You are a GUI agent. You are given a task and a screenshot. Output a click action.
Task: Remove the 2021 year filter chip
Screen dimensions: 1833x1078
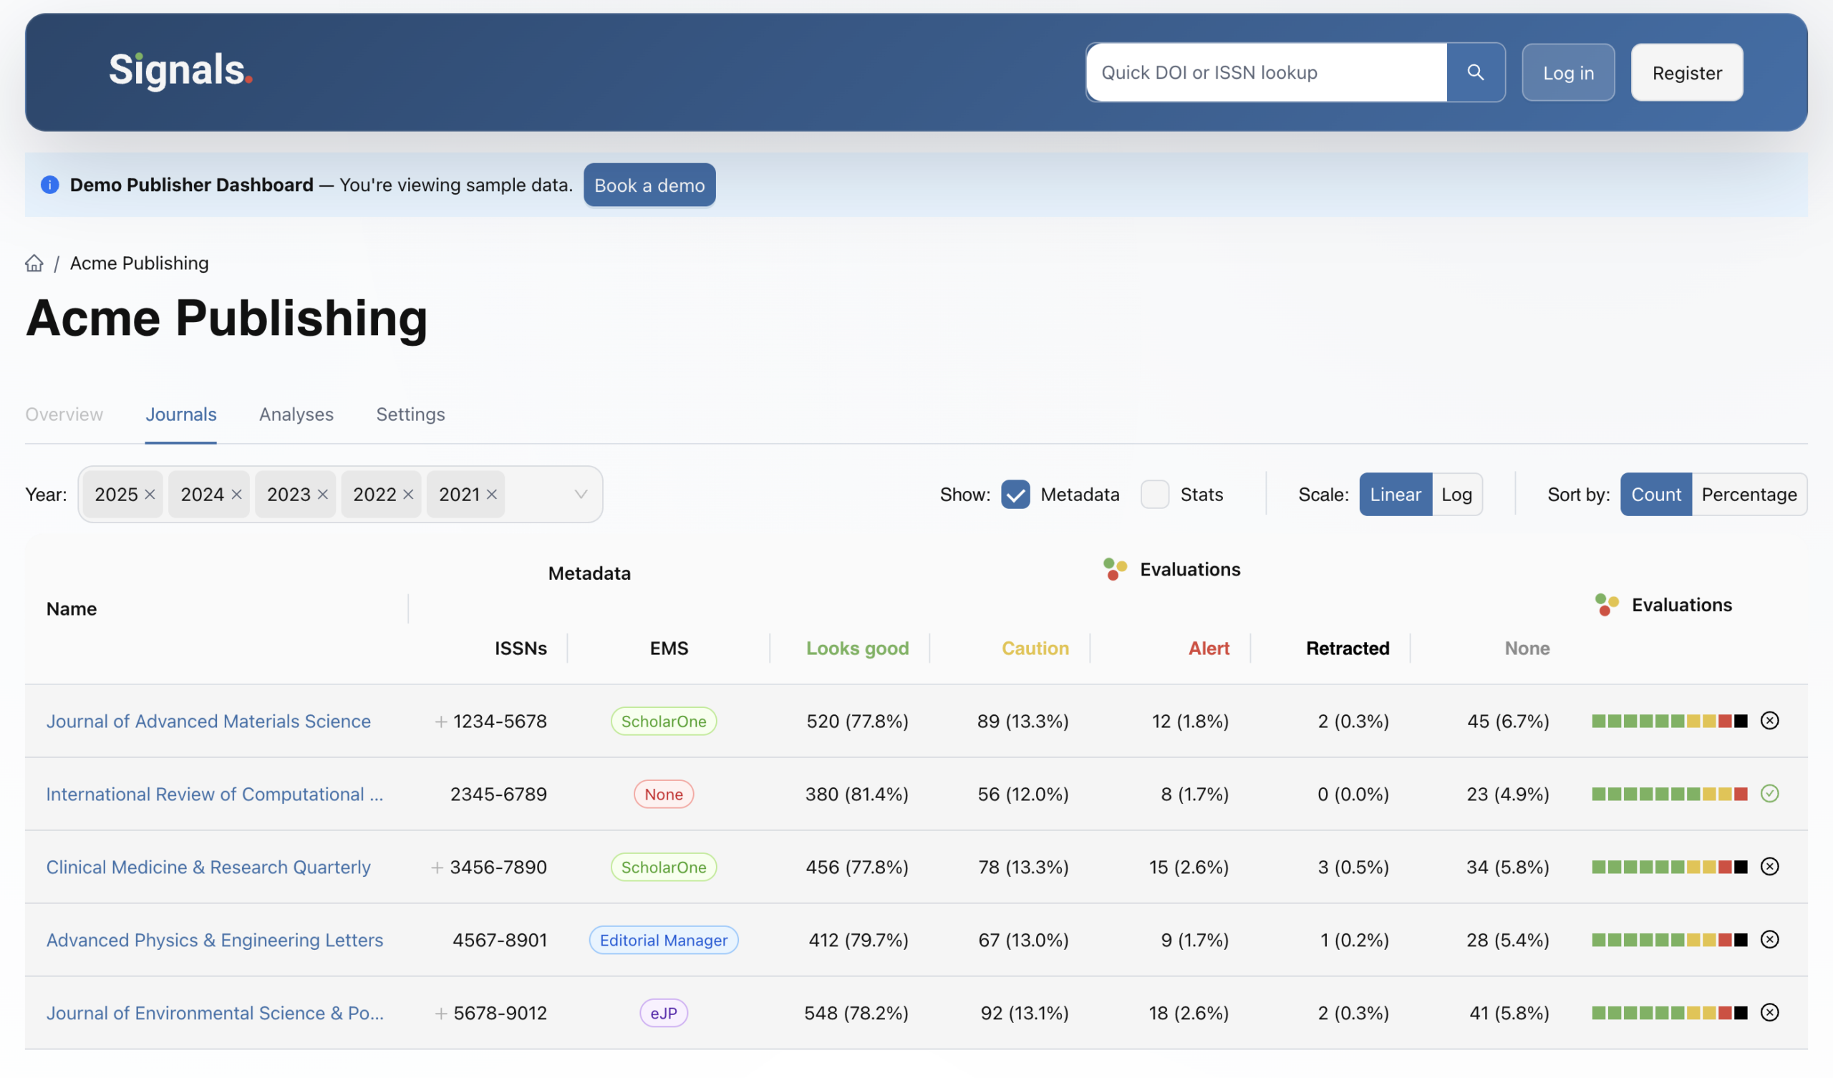(x=492, y=494)
